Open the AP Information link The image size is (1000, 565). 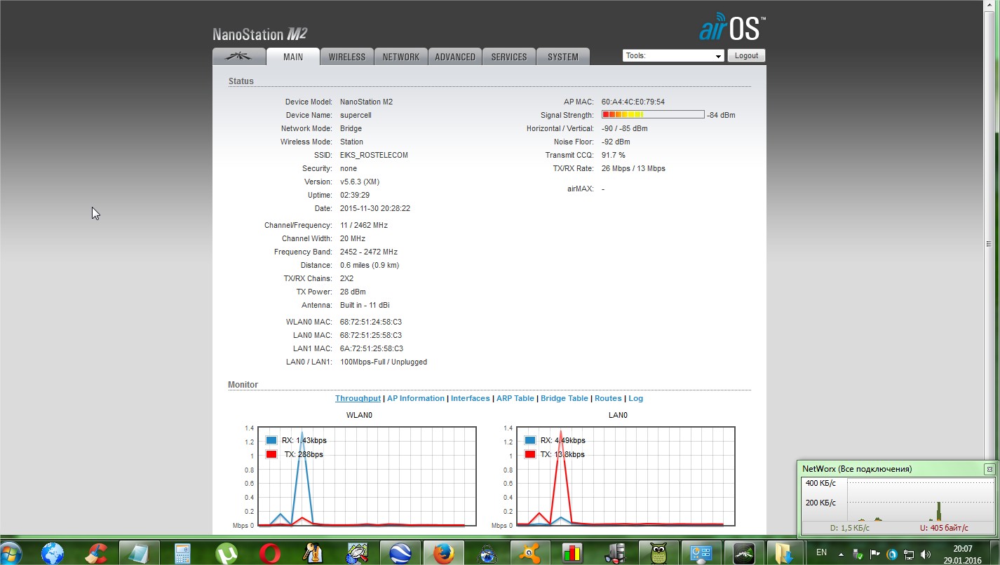[416, 398]
